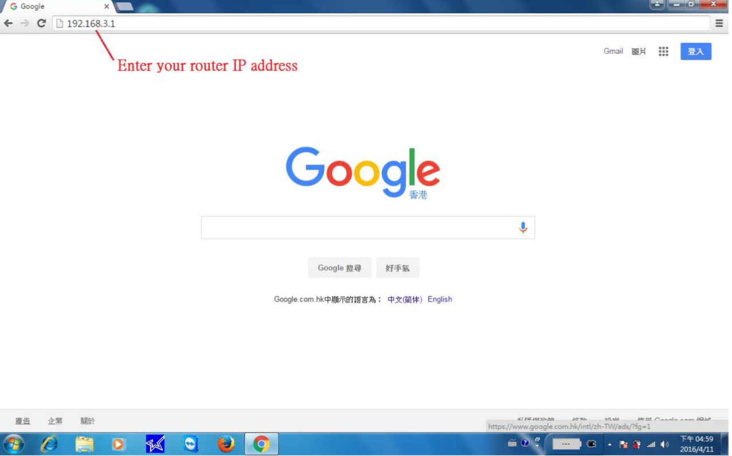Switch language to 中文(简体)

[405, 299]
